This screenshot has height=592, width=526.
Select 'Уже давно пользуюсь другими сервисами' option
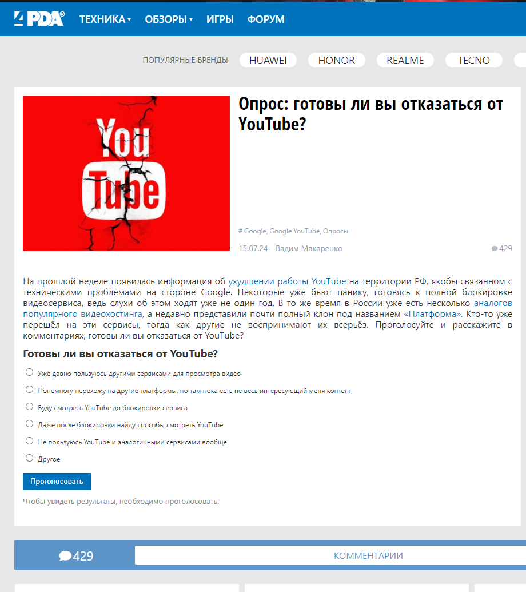coord(29,372)
